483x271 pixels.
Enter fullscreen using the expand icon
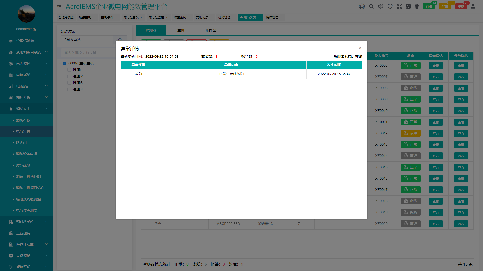point(399,6)
